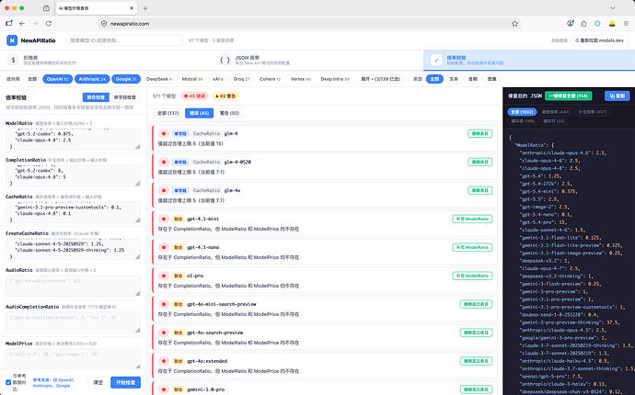Screen dimensions: 635x395
Task: Click the one-click fix all (114) button
Action: (568, 96)
